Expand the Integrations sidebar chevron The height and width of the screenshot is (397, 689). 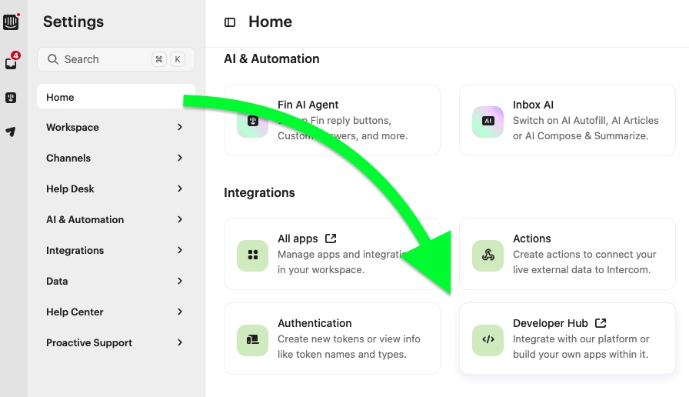180,250
